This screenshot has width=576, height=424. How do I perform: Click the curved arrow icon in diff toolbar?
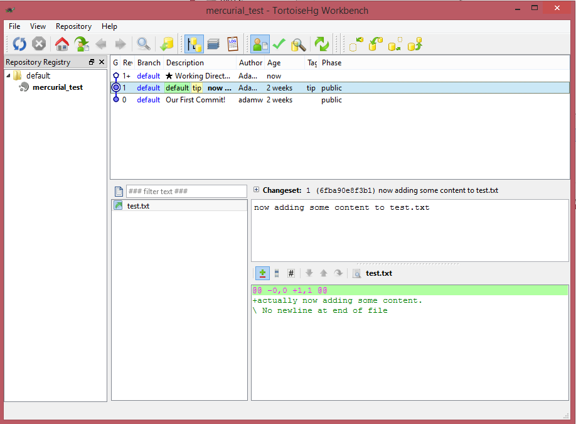tap(338, 273)
